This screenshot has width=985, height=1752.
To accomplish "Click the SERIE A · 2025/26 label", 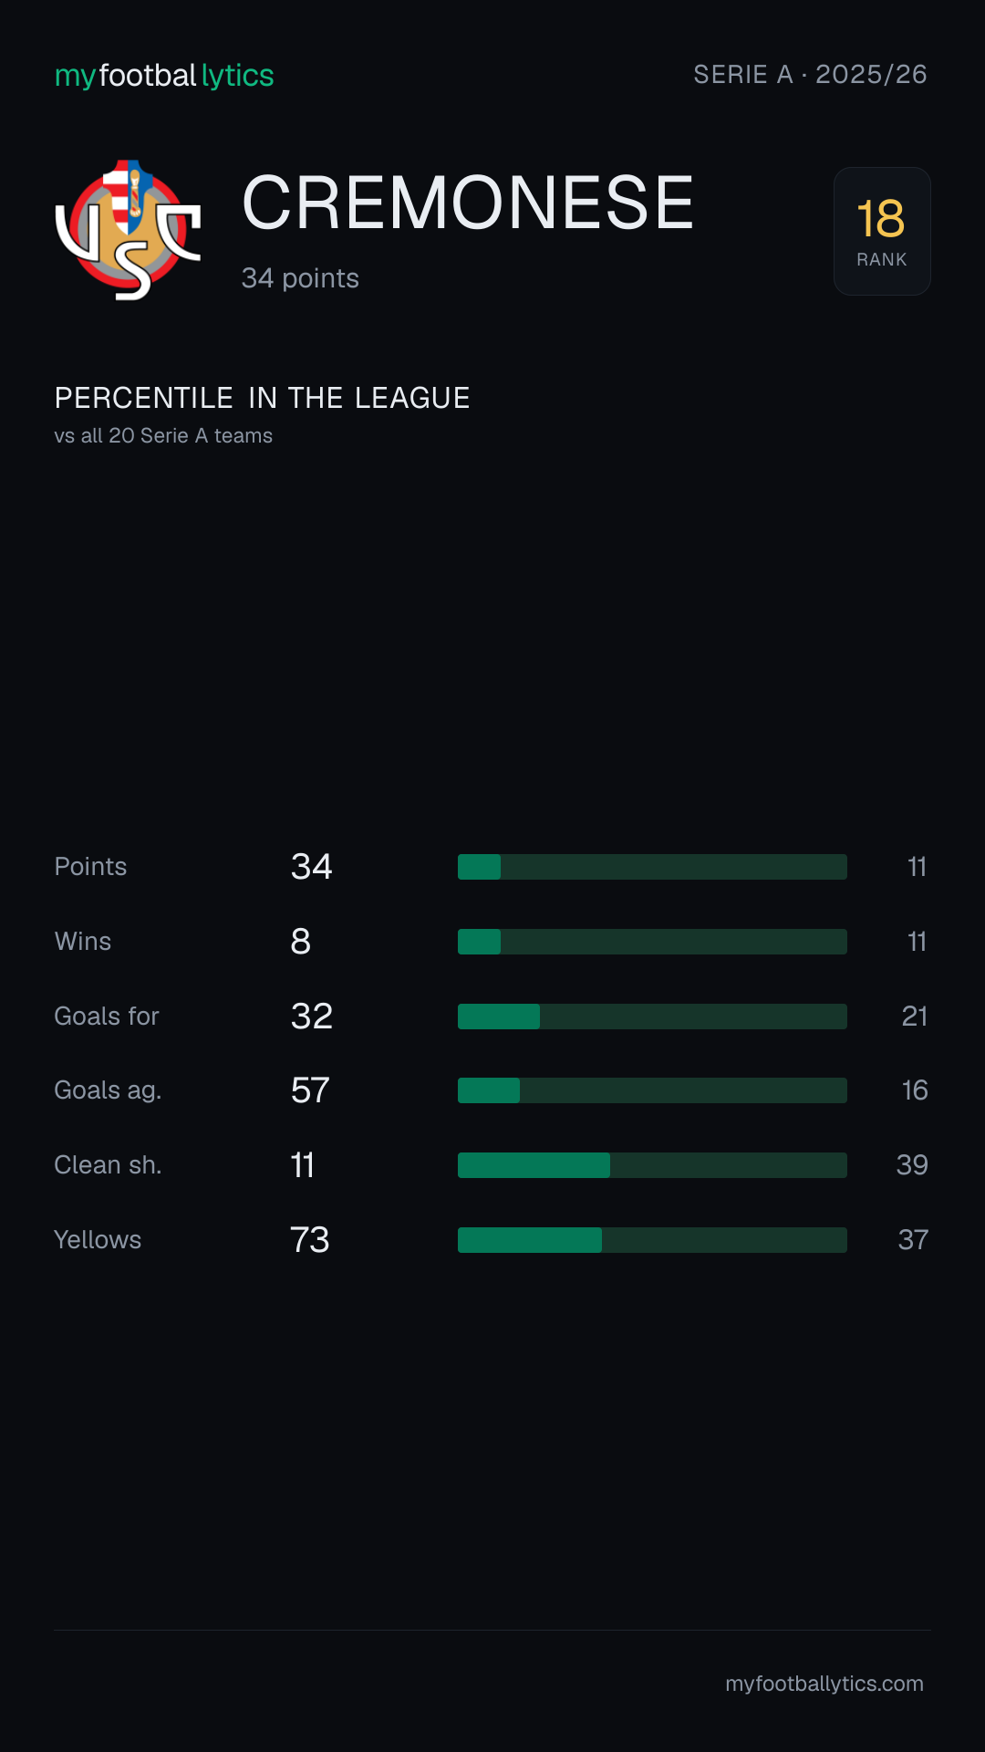I will click(x=810, y=74).
